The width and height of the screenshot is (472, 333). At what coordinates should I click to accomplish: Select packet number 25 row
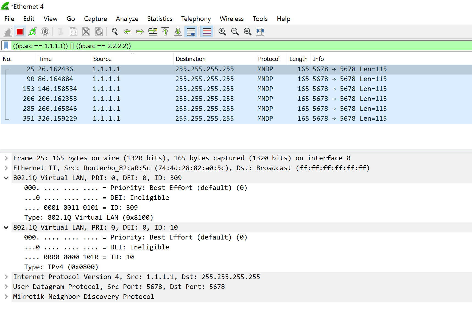click(x=236, y=69)
